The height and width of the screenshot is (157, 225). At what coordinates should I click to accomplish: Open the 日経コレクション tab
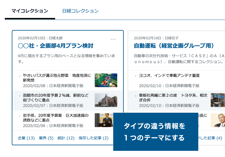[x=80, y=11]
